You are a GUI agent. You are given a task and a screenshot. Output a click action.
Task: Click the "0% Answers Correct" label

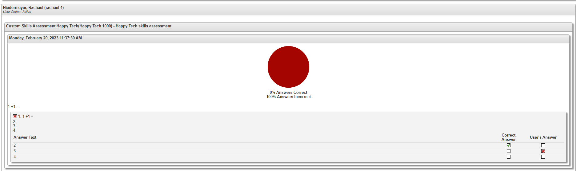coord(288,92)
